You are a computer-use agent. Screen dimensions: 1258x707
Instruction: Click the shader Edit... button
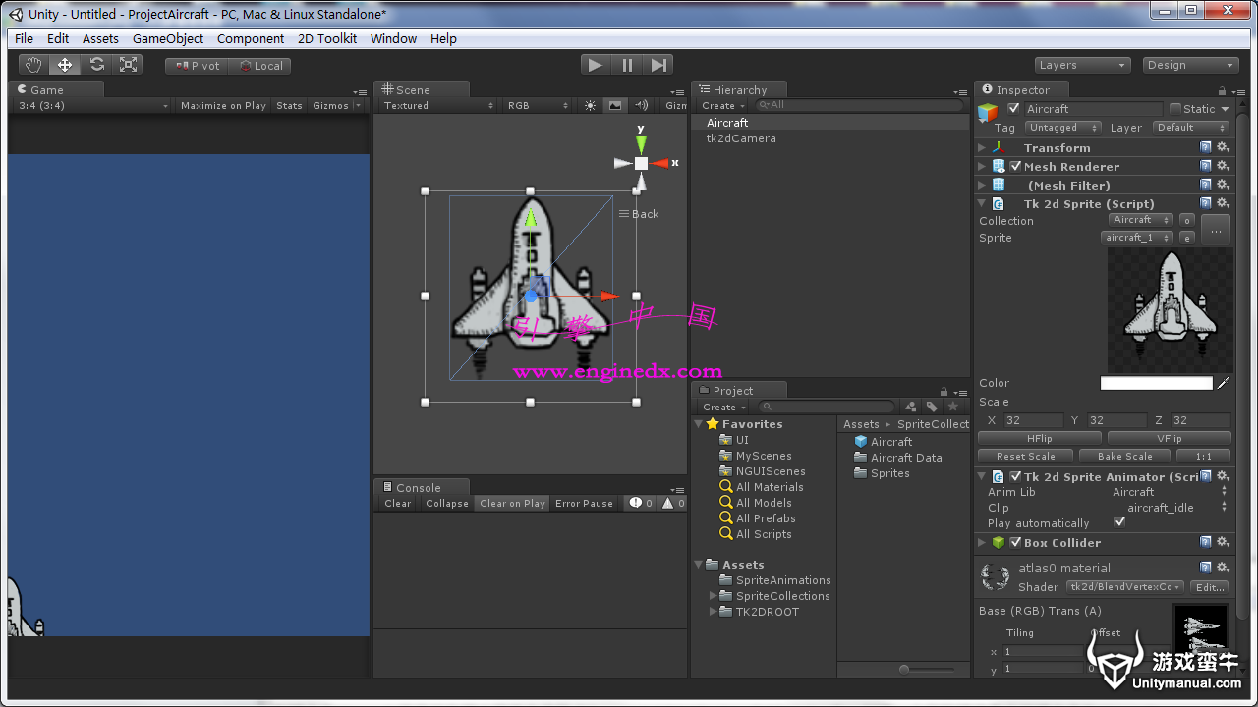click(1209, 586)
